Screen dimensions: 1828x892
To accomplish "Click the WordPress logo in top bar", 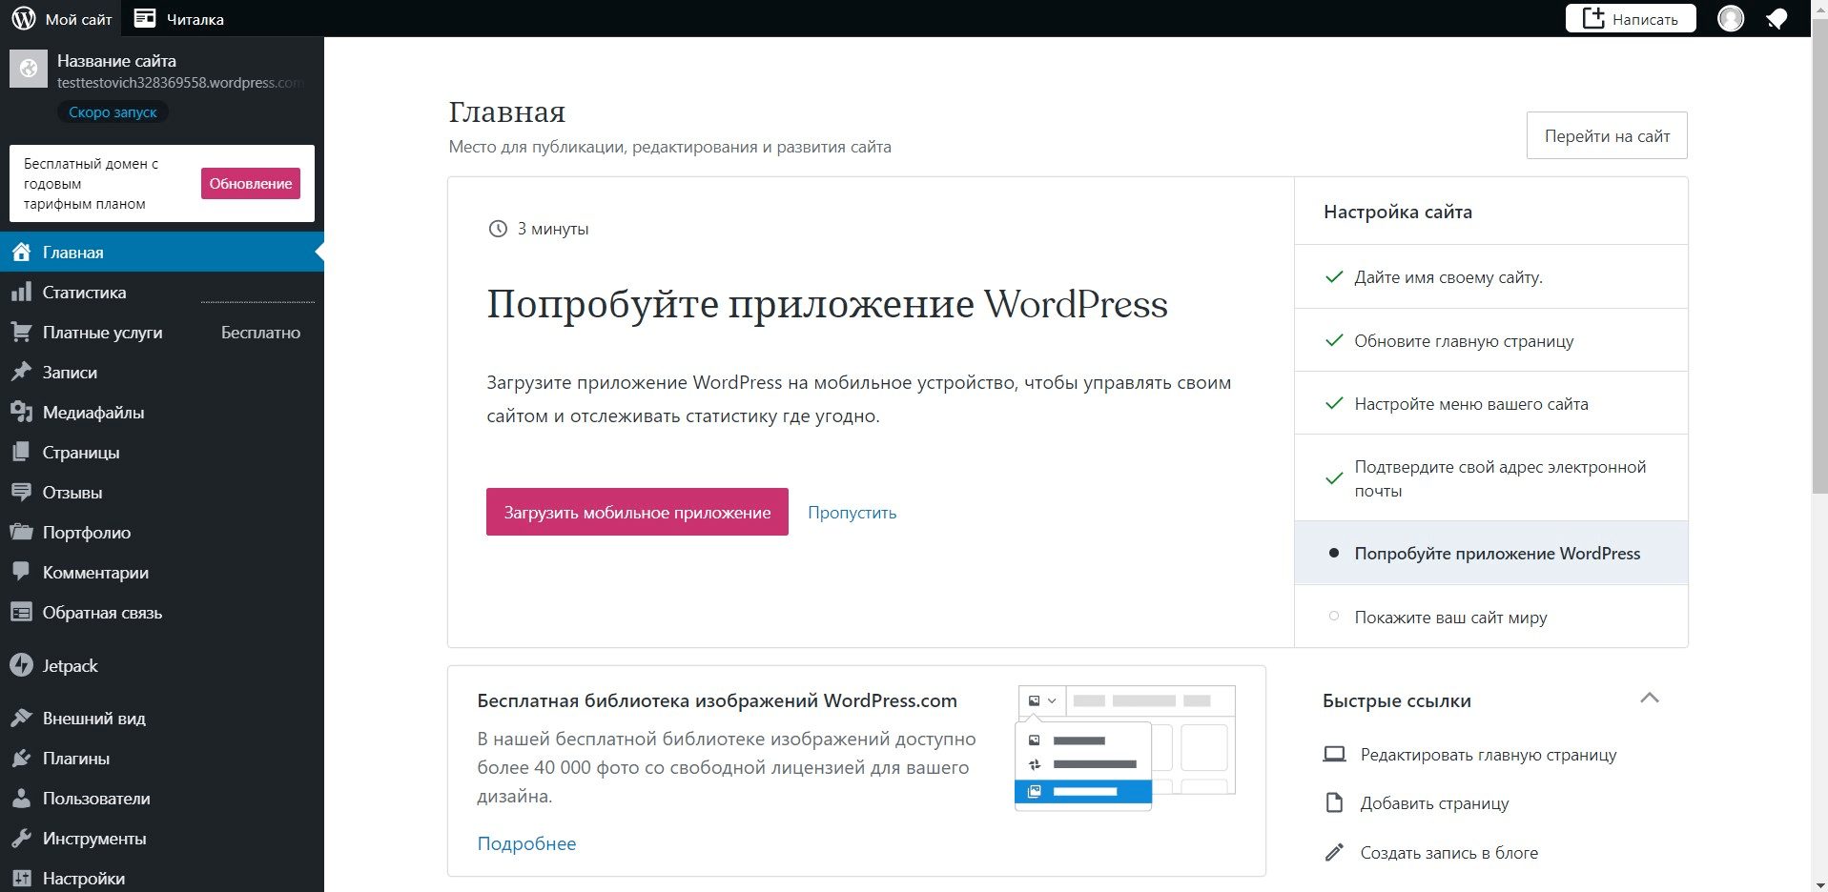I will (x=24, y=18).
